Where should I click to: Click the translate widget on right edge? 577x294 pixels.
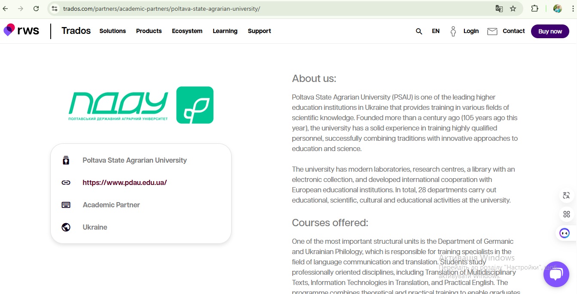tap(566, 196)
